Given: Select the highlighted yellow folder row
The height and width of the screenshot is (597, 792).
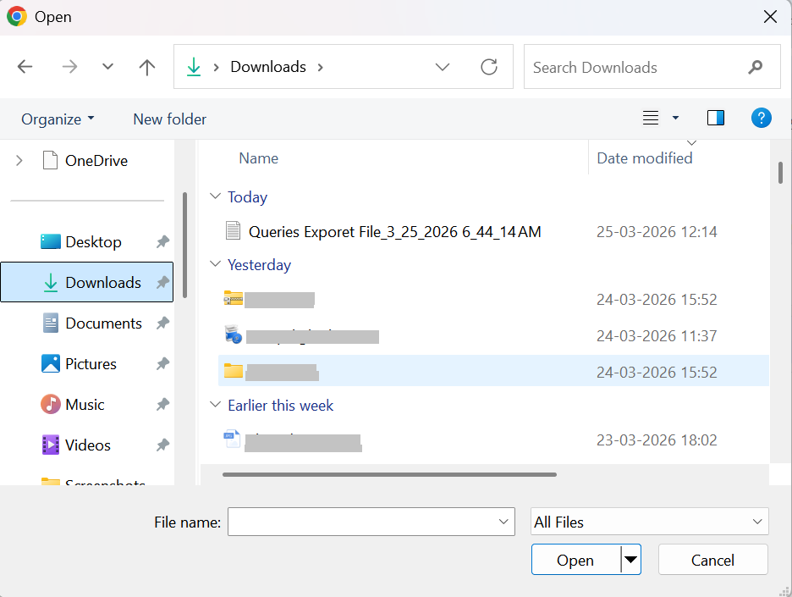Looking at the screenshot, I should [x=493, y=371].
